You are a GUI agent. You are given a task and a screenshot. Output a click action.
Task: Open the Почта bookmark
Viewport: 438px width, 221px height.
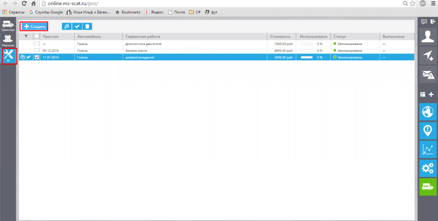pos(177,12)
